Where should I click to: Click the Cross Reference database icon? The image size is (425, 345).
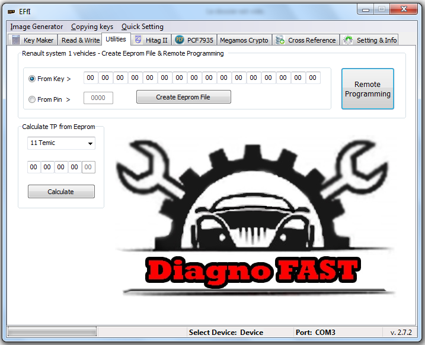tap(280, 40)
